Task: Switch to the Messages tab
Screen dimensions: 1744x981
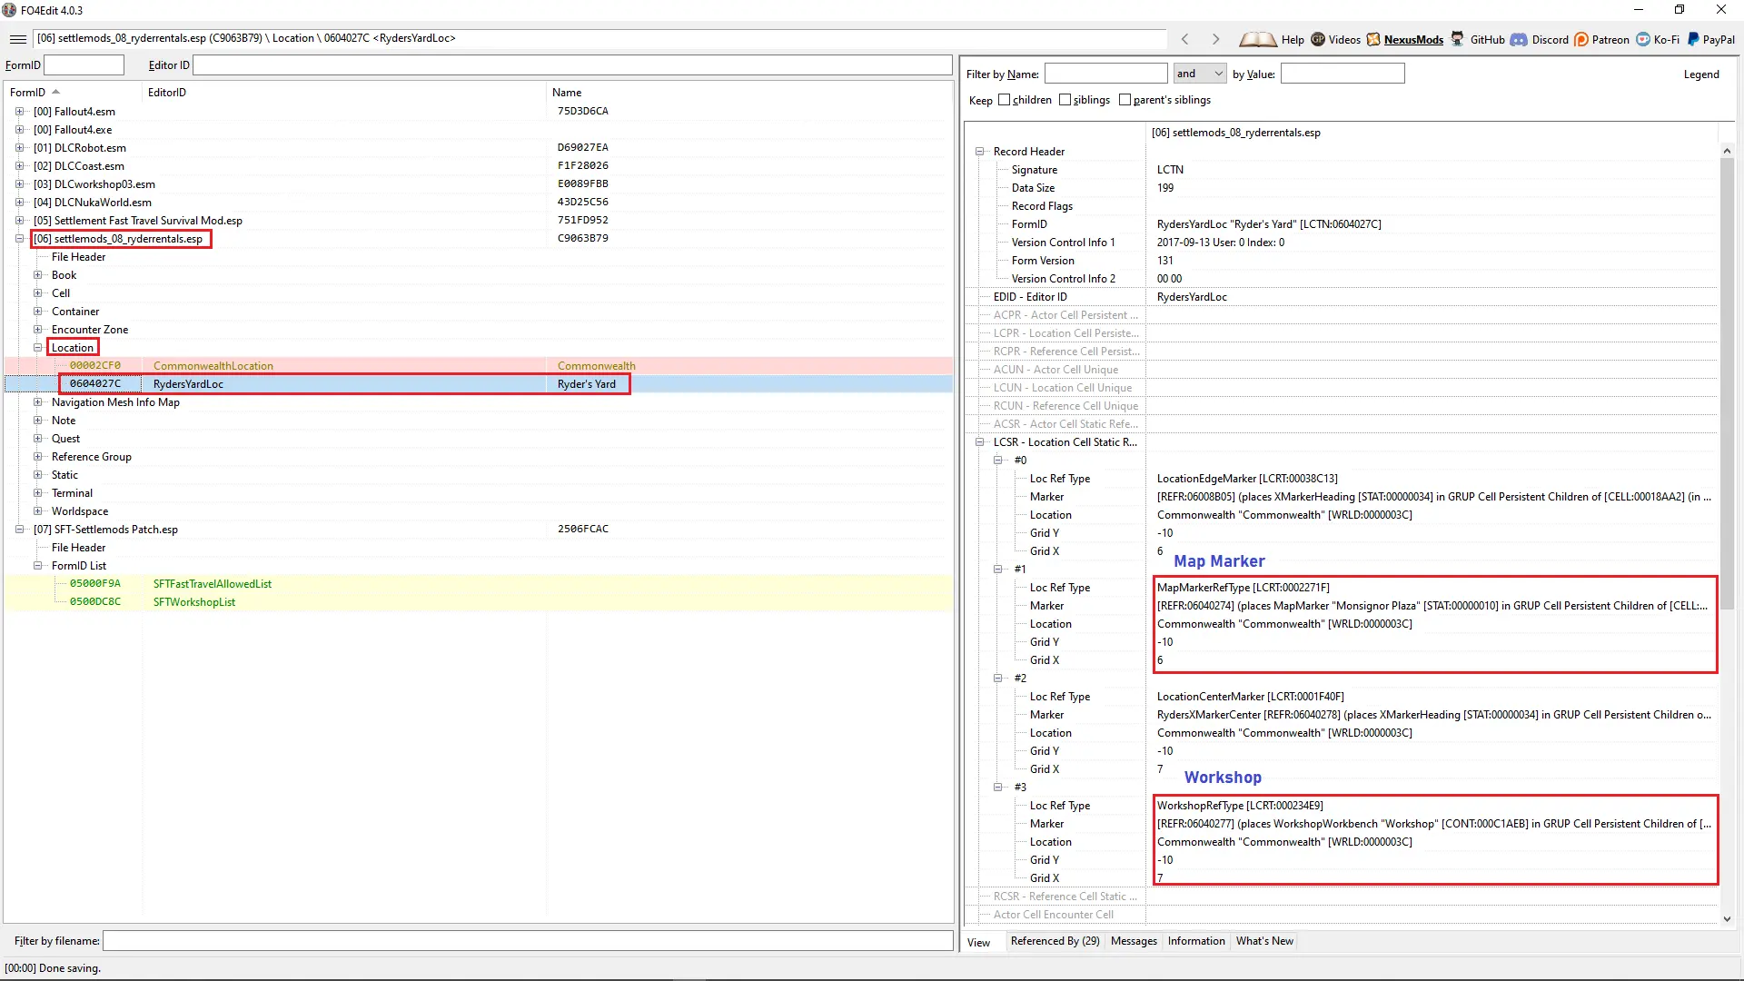Action: click(x=1134, y=941)
